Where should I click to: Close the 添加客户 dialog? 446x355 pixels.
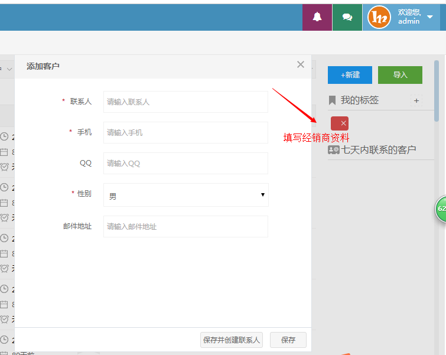click(x=301, y=65)
